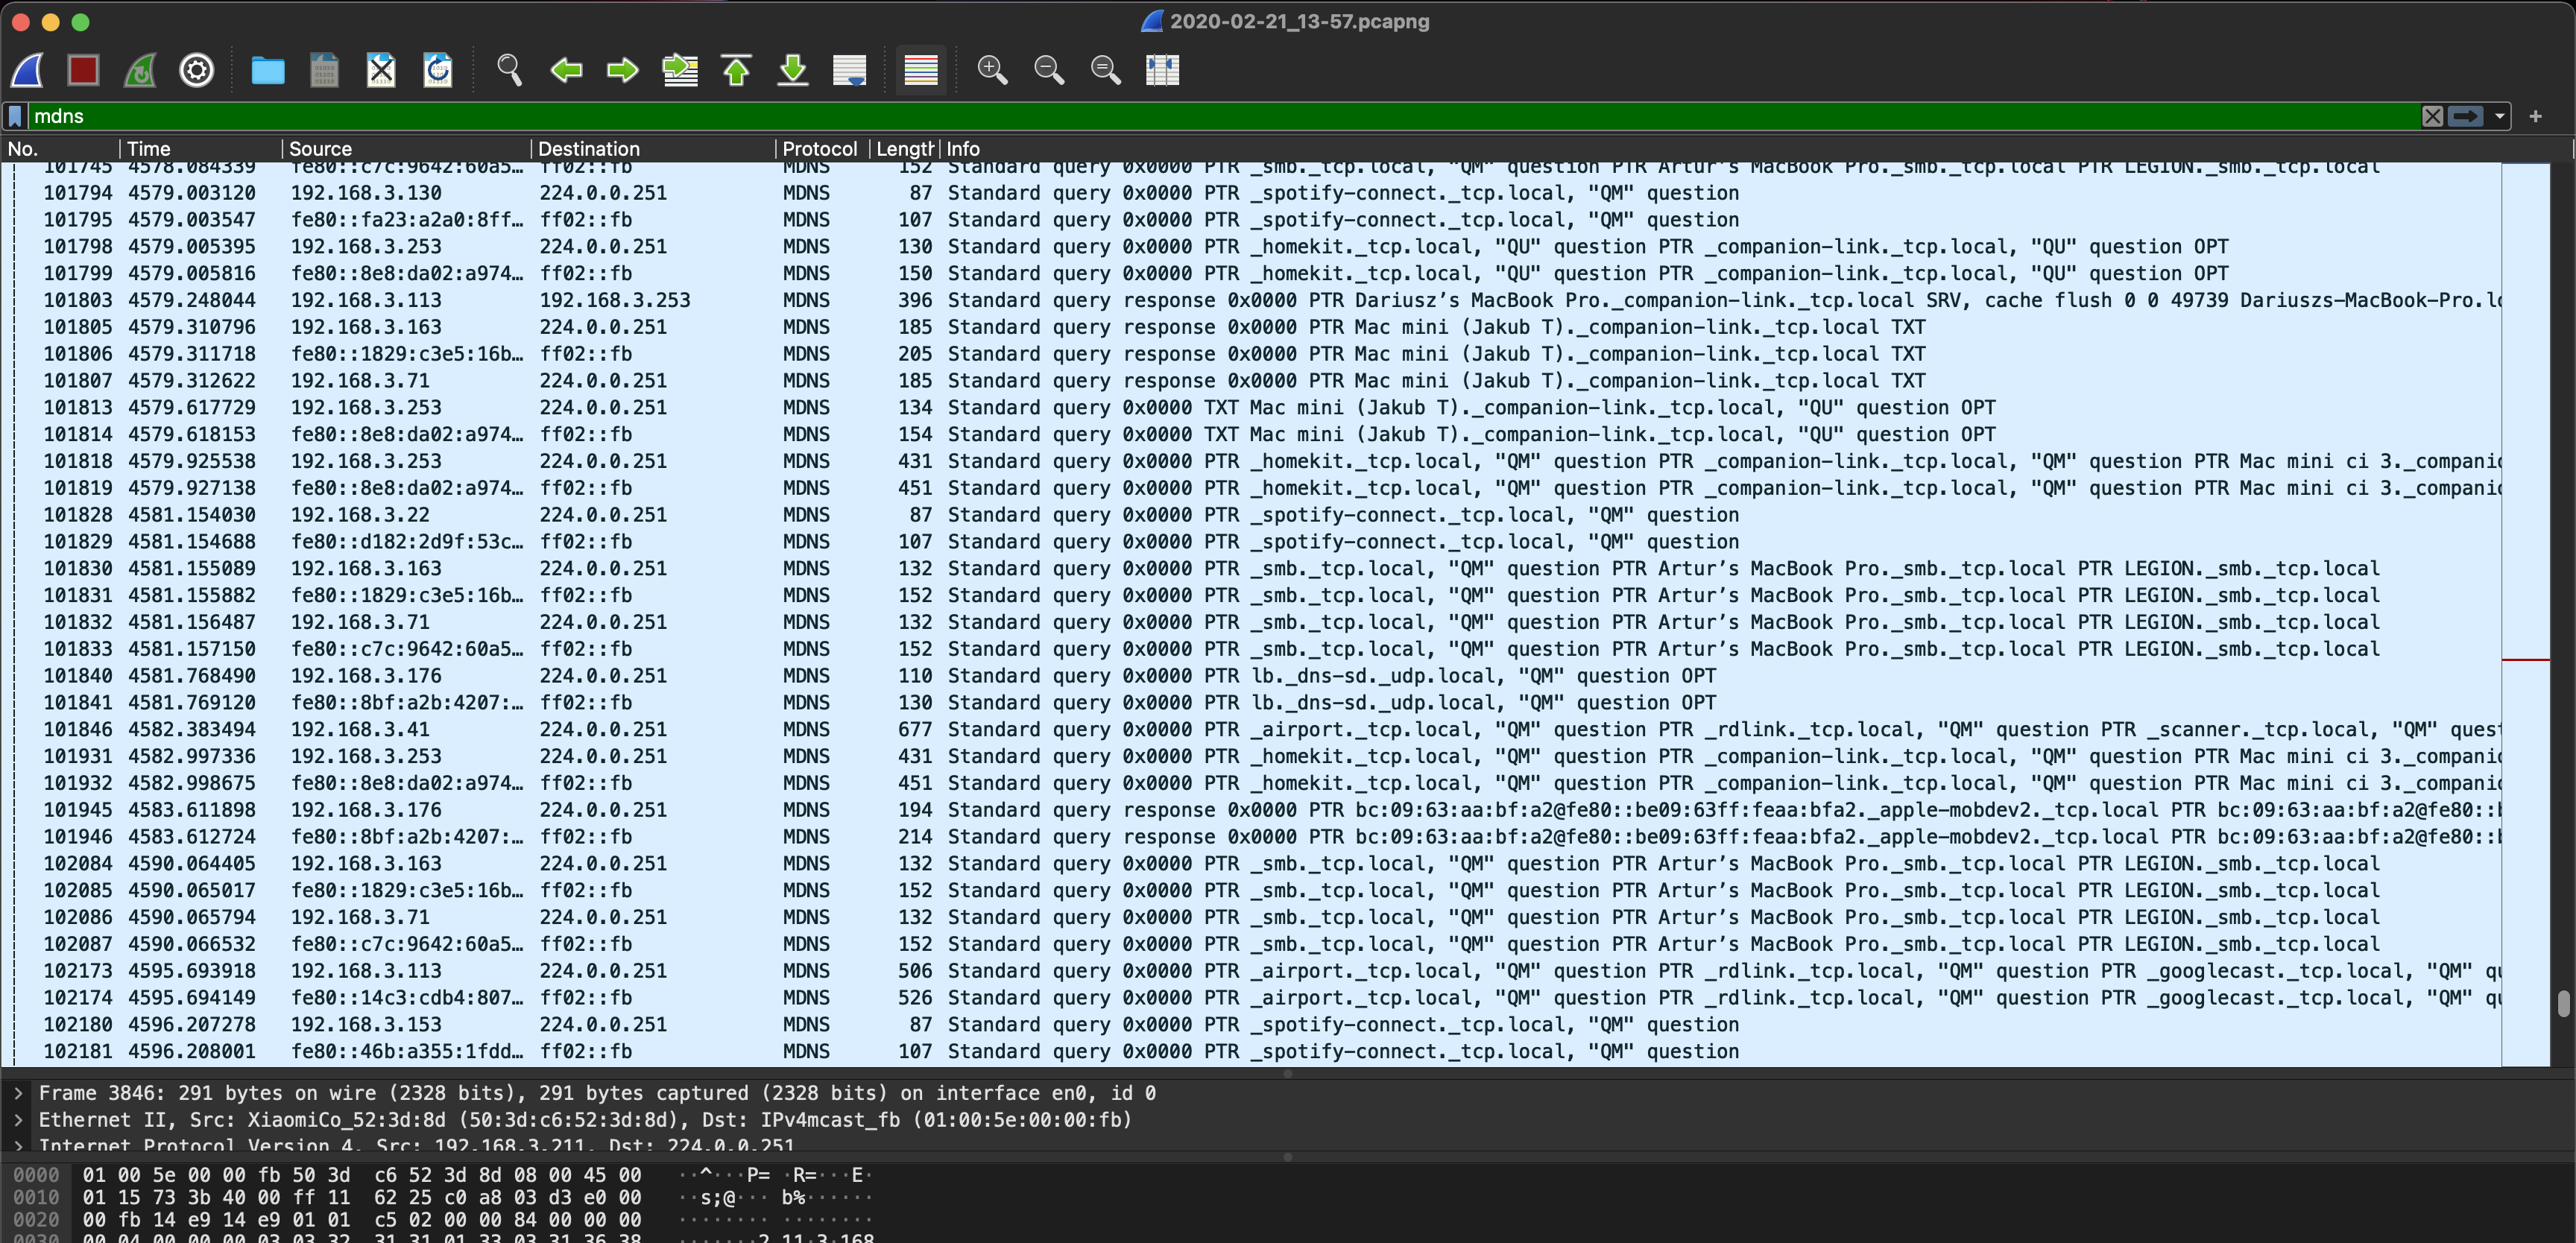
Task: Open the display filter bookmarks menu
Action: (x=15, y=116)
